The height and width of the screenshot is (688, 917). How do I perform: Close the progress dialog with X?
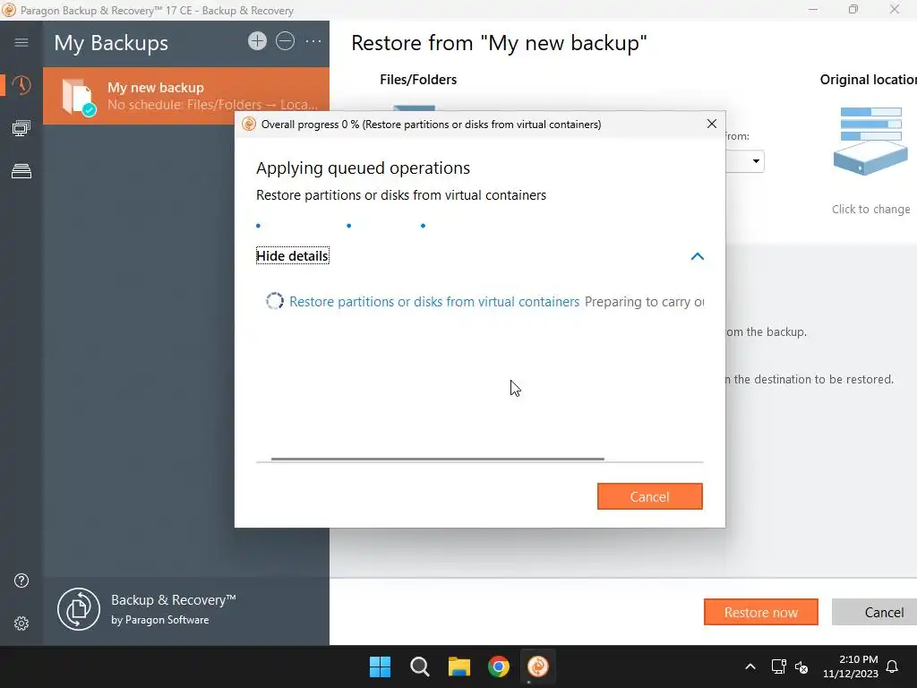(712, 124)
